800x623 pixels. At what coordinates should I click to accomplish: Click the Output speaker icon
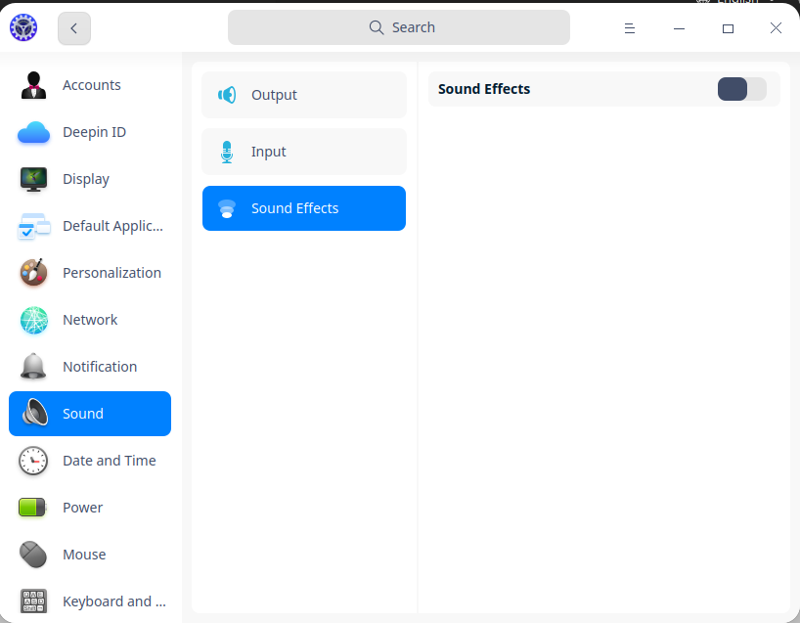[x=227, y=95]
